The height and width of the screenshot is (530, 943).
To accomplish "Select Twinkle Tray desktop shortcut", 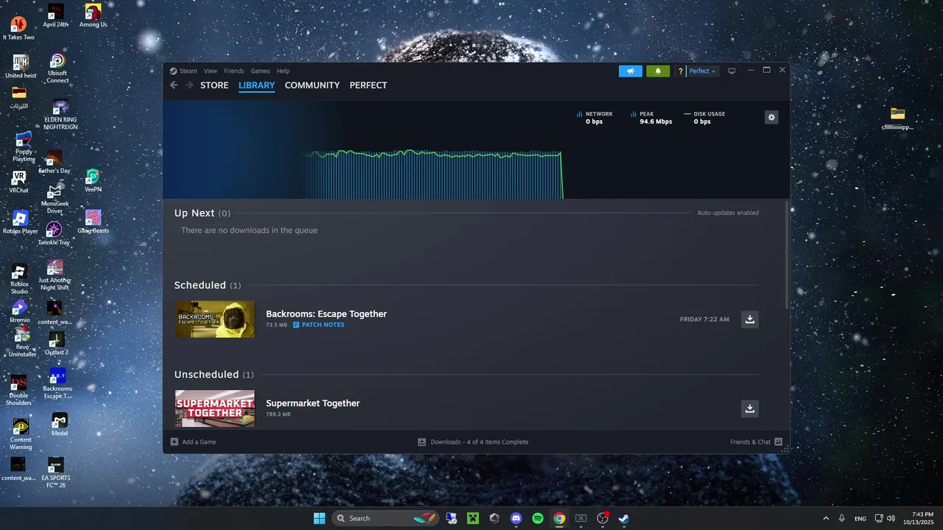I will pos(54,234).
